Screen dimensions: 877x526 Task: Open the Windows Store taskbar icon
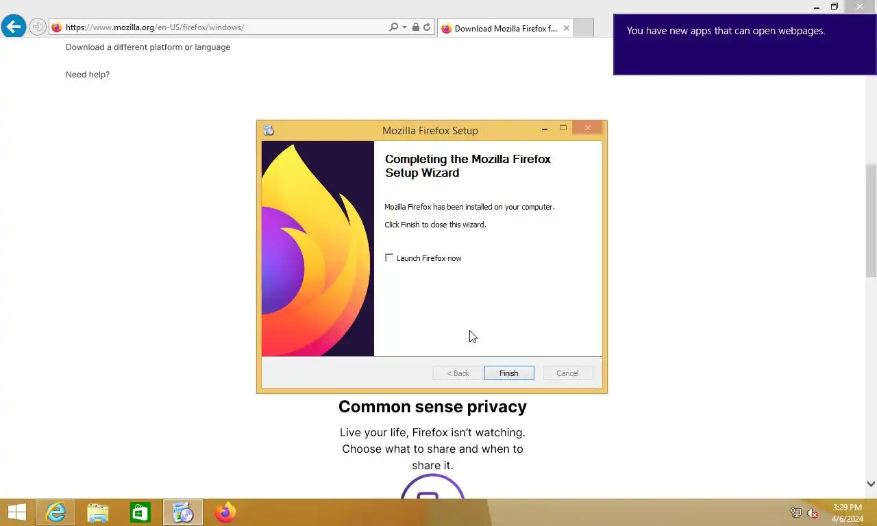click(x=140, y=512)
